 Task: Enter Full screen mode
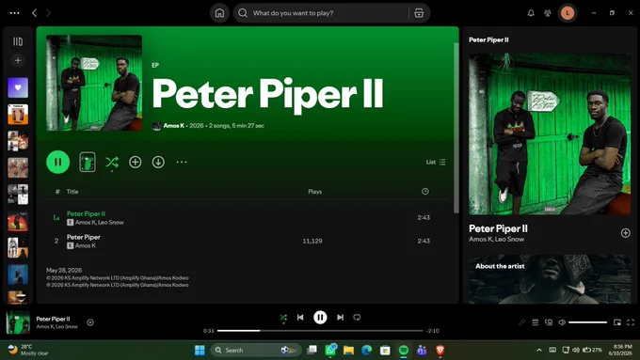[631, 322]
